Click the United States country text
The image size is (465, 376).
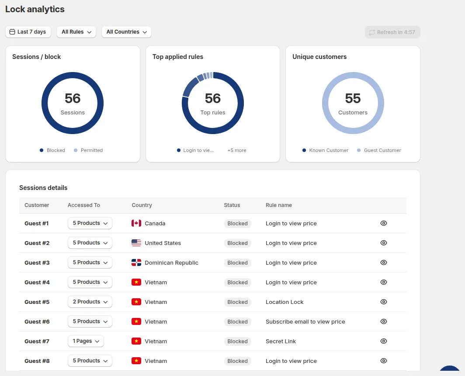point(163,243)
